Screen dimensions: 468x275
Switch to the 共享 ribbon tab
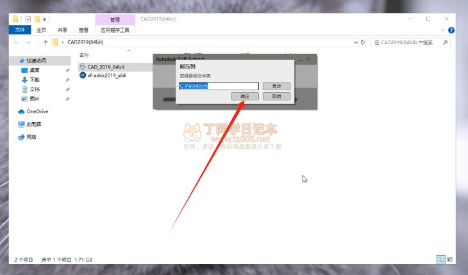tap(62, 30)
